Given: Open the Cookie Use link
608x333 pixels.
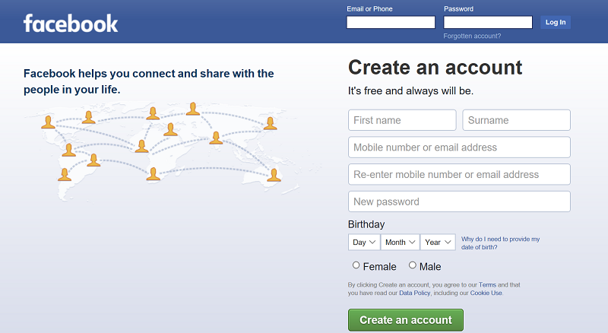Looking at the screenshot, I should [x=486, y=293].
